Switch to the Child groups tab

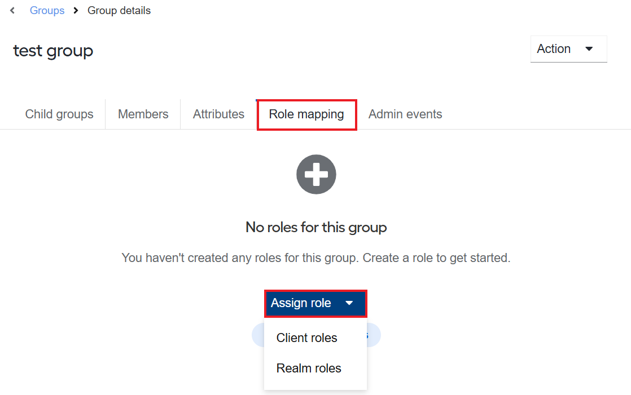59,114
